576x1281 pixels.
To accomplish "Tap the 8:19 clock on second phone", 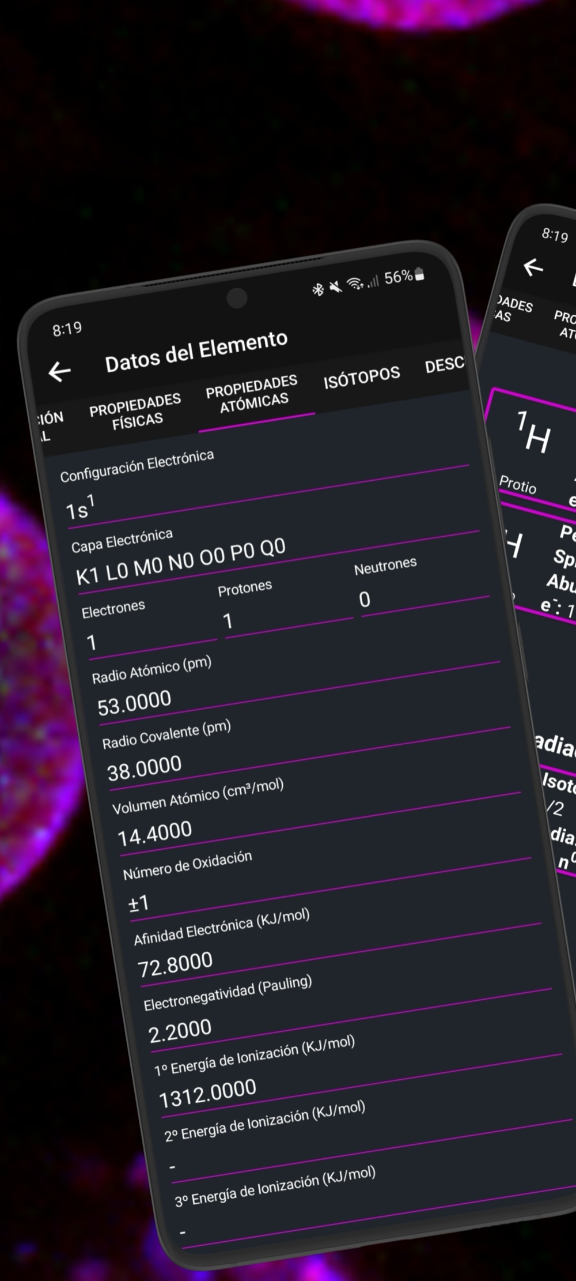I will point(555,234).
